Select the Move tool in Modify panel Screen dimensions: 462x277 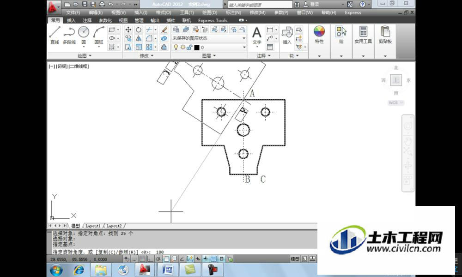point(128,30)
